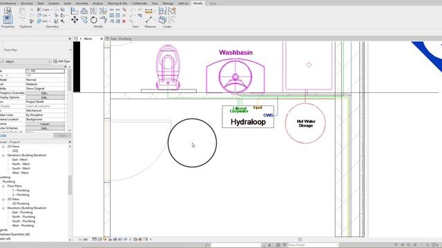Collapse Plumbing Elevations (Building Elevation) node
442x248 pixels.
pyautogui.click(x=3, y=208)
